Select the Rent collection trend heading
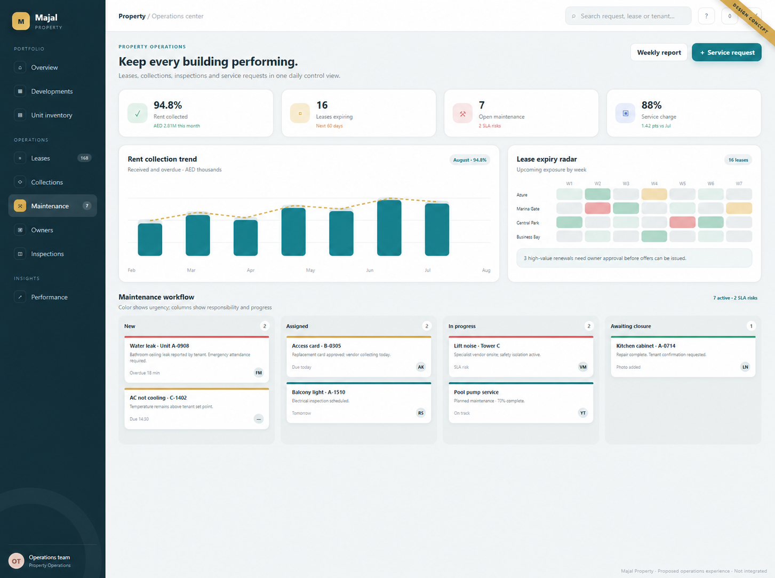The width and height of the screenshot is (775, 578). click(x=162, y=159)
